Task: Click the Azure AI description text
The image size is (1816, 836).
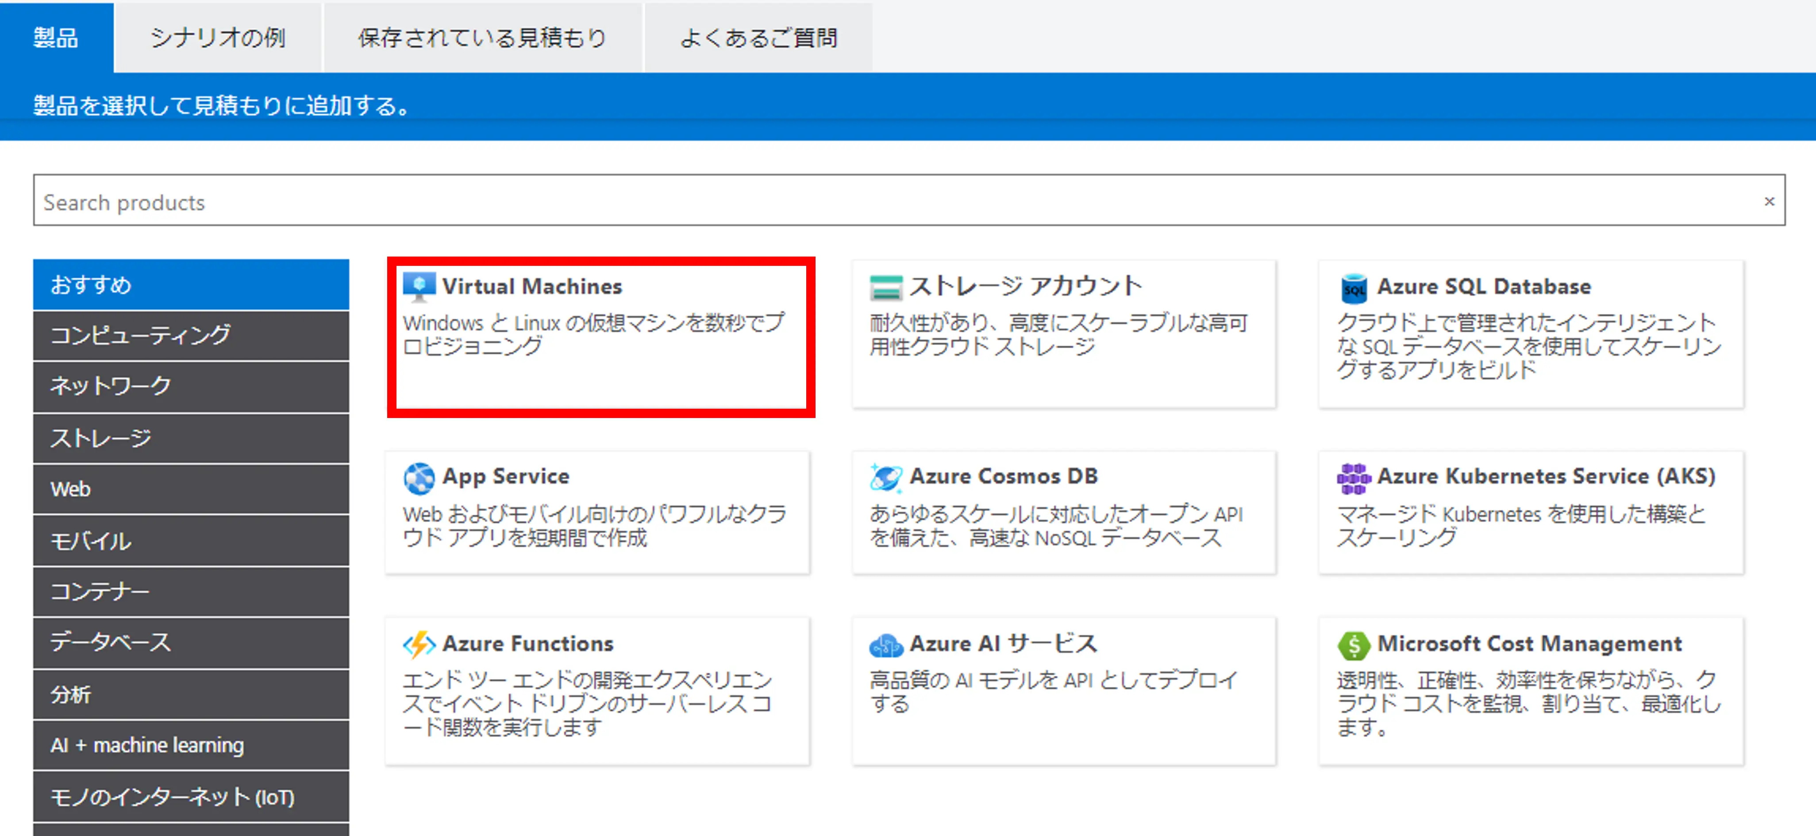Action: click(1053, 691)
